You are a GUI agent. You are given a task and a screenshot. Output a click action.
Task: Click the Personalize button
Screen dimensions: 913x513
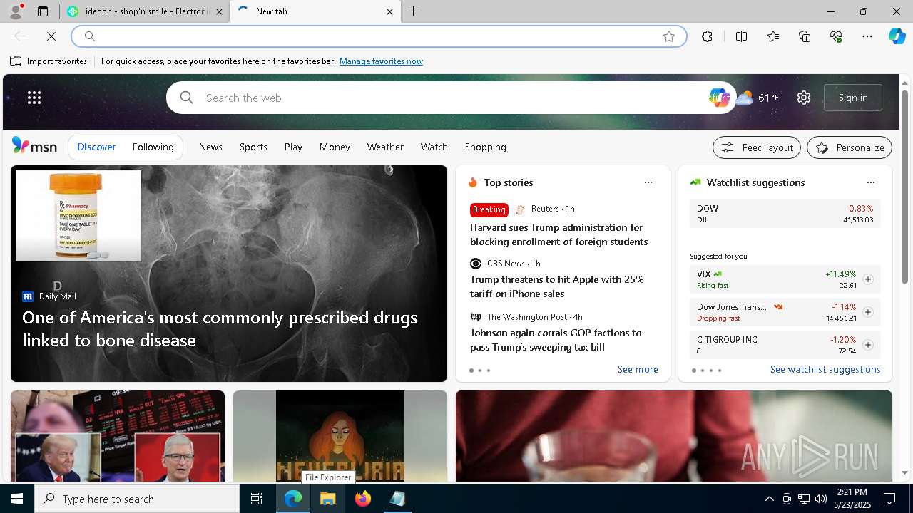850,147
